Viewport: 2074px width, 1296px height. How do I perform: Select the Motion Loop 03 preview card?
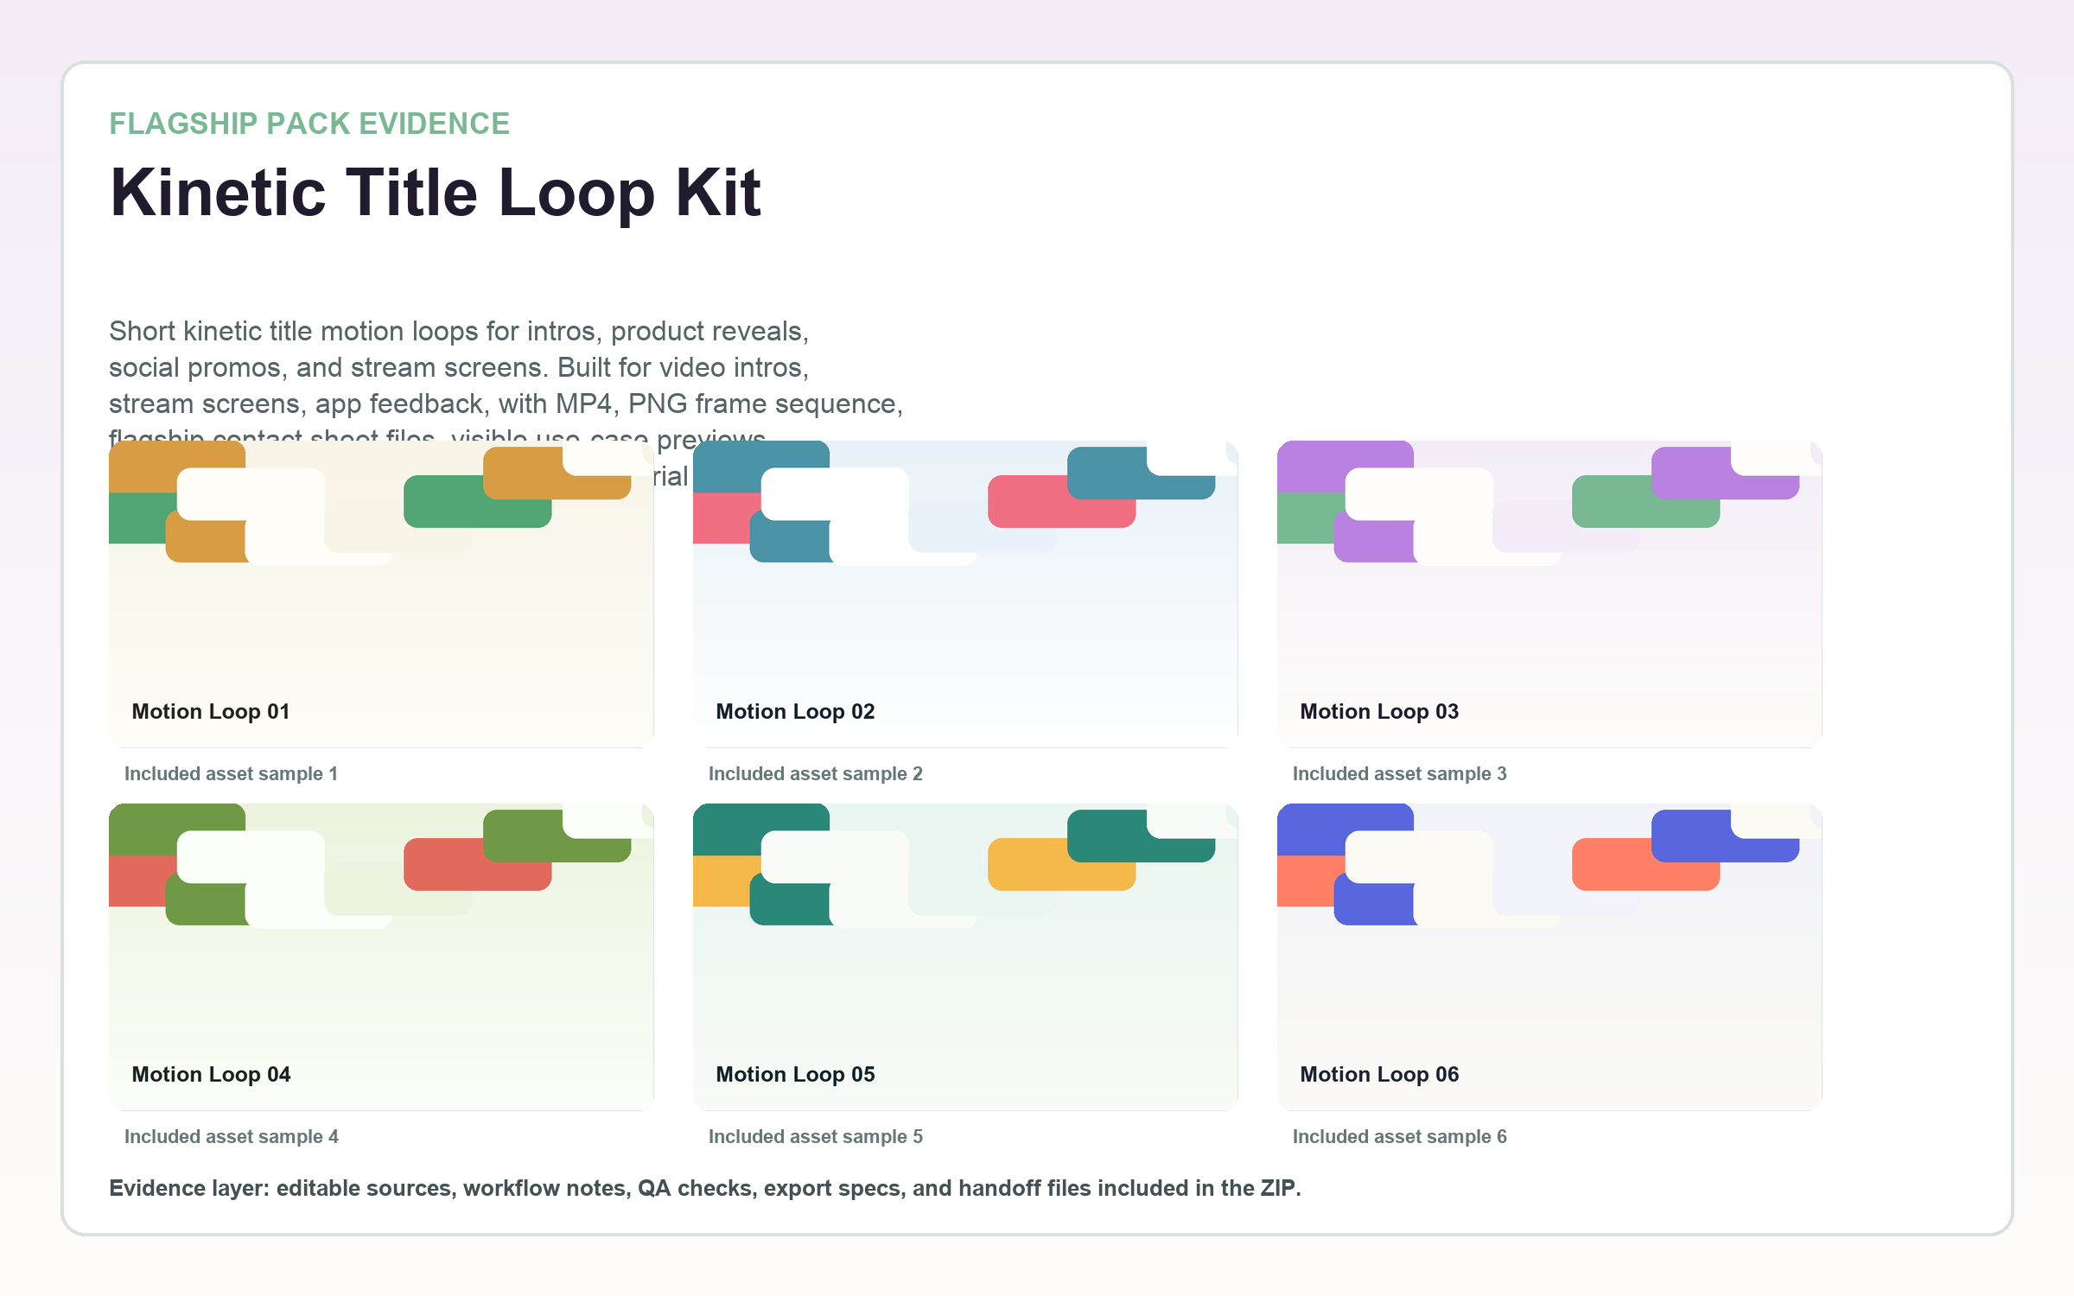click(x=1549, y=594)
